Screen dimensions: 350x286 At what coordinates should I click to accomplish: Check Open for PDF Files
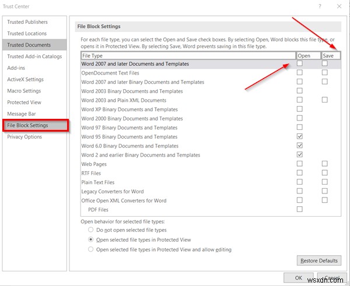point(300,209)
